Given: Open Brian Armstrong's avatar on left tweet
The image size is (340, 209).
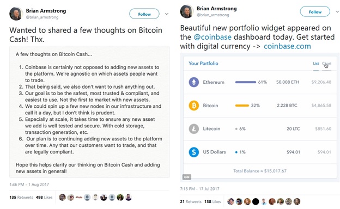Looking at the screenshot, I should click(x=16, y=14).
